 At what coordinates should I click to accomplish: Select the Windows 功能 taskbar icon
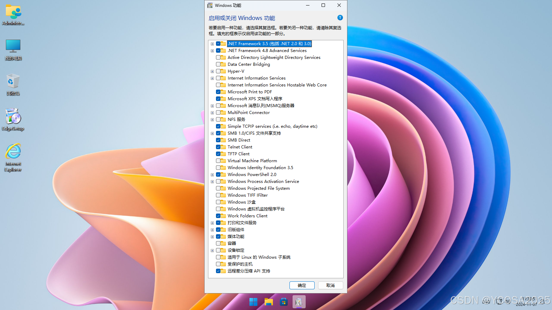(299, 302)
